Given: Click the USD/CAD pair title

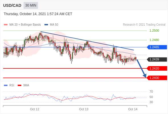Looking at the screenshot, I should (12, 5).
